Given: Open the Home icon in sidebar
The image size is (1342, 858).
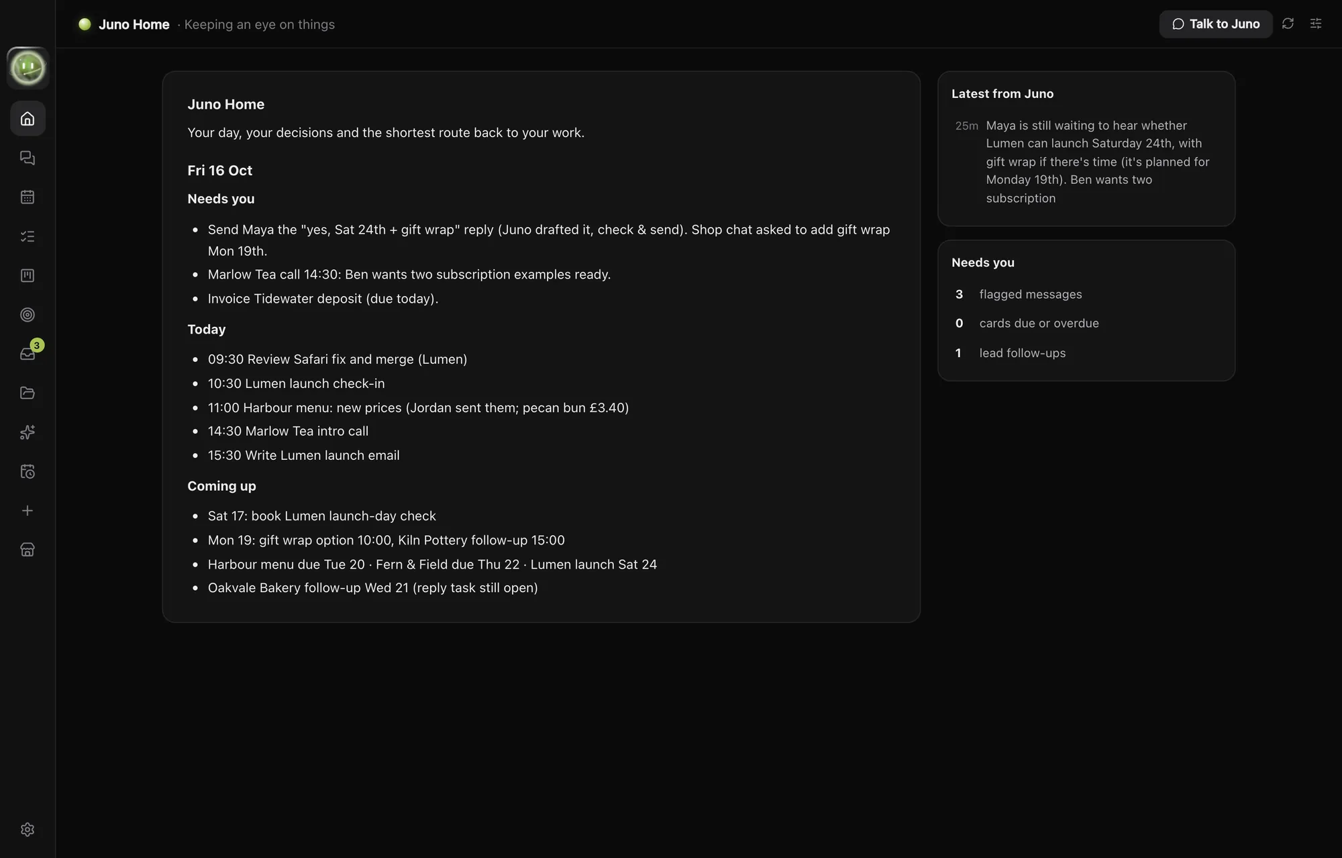Looking at the screenshot, I should (28, 119).
